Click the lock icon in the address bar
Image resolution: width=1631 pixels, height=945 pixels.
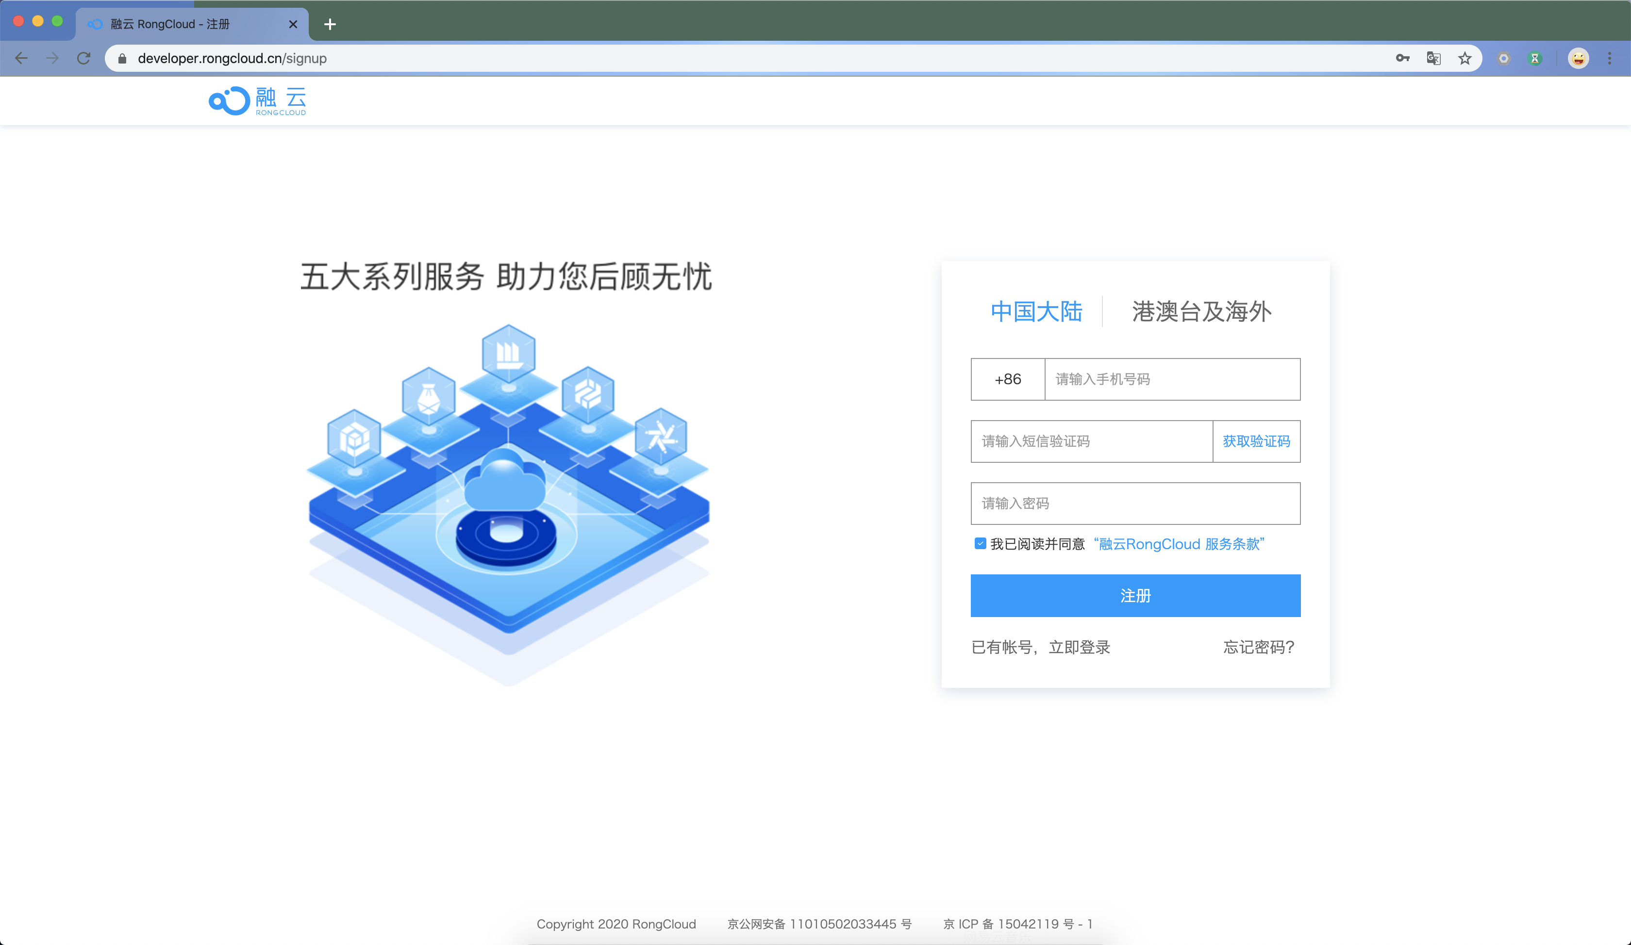(122, 59)
